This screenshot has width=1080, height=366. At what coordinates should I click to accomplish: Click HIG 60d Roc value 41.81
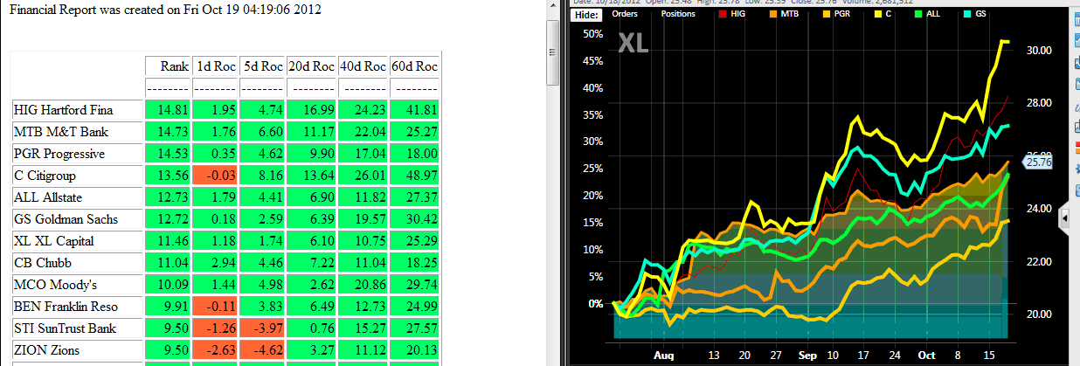tap(415, 110)
